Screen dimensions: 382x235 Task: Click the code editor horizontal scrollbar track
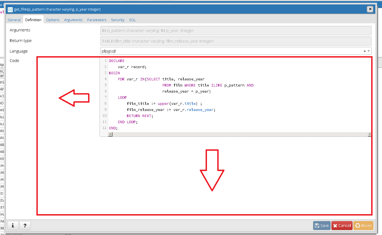click(239, 134)
